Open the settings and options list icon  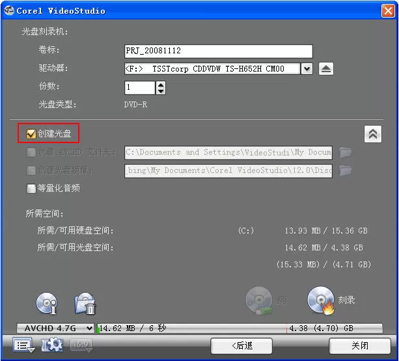tap(23, 345)
